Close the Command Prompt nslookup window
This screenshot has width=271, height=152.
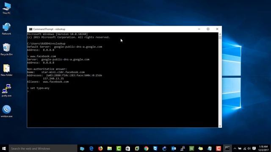(x=217, y=29)
